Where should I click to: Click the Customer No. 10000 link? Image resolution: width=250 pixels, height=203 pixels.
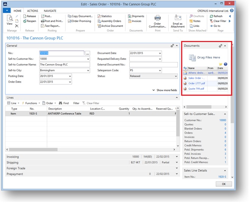click(222, 120)
